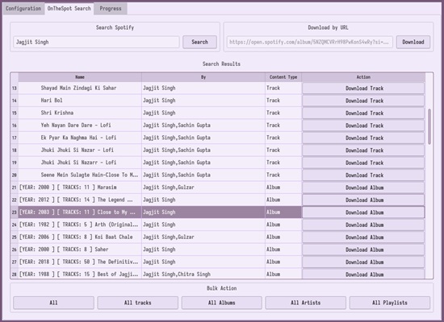Click row header number 23
The image size is (444, 322).
pos(15,213)
